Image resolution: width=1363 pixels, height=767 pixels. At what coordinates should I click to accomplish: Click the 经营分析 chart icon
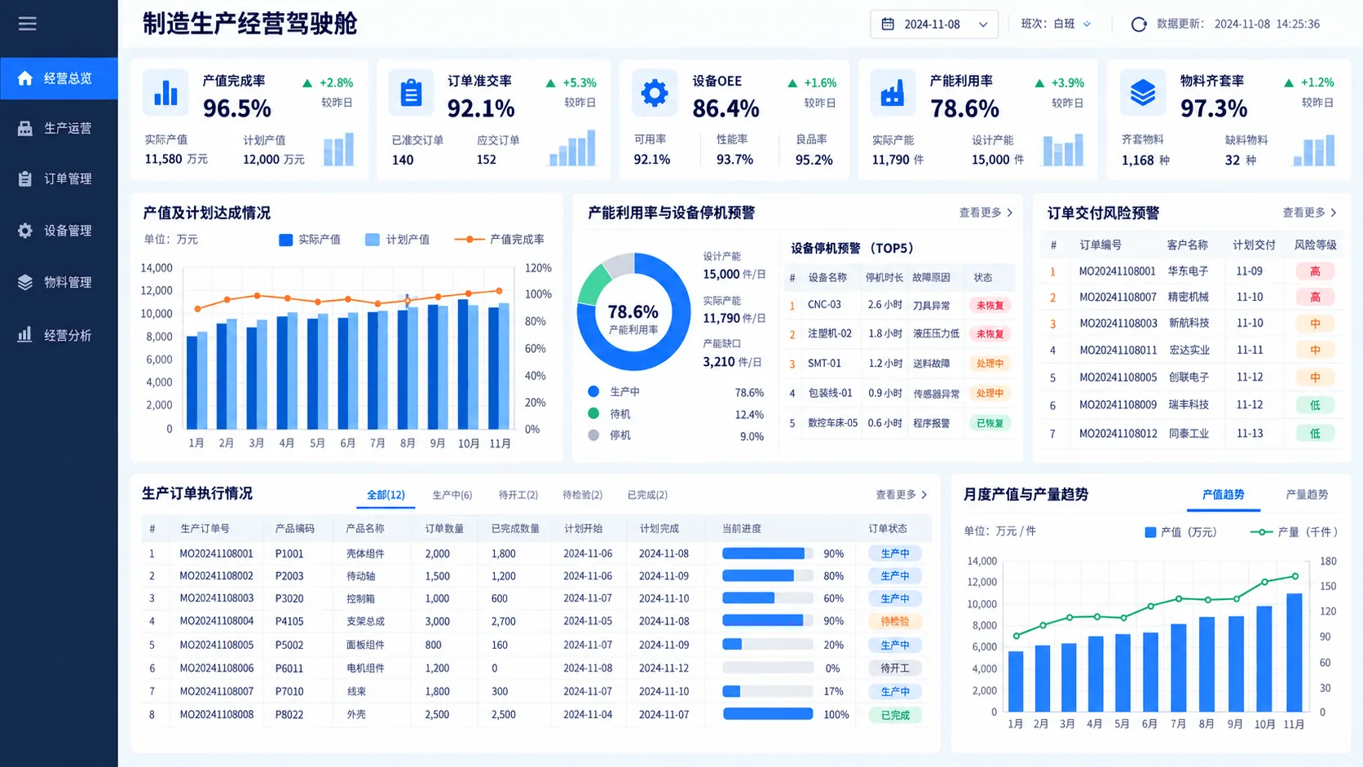25,334
